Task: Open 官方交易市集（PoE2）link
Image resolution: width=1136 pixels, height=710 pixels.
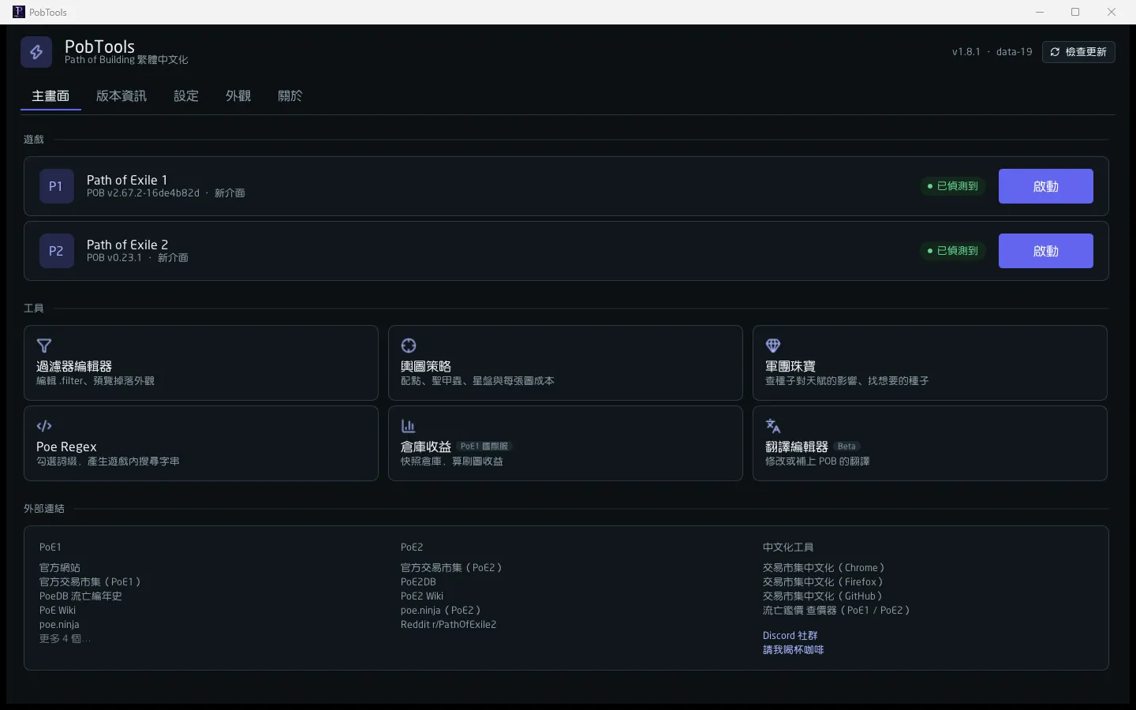Action: click(451, 568)
